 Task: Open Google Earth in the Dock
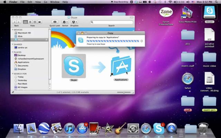tap(44, 128)
